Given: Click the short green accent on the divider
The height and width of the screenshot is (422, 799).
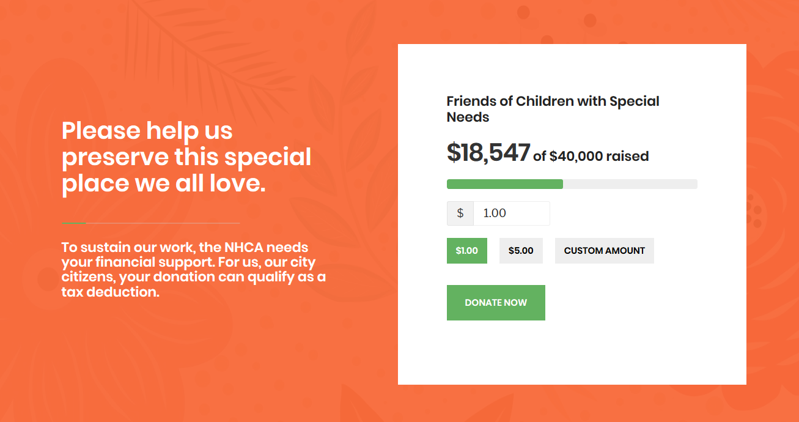Looking at the screenshot, I should click(x=73, y=223).
